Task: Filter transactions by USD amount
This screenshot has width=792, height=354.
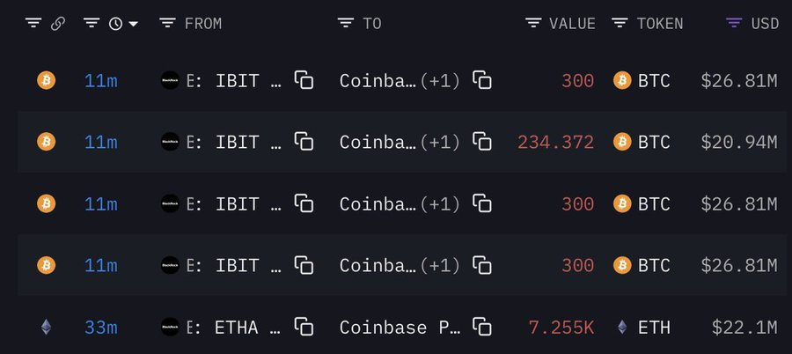Action: (734, 24)
